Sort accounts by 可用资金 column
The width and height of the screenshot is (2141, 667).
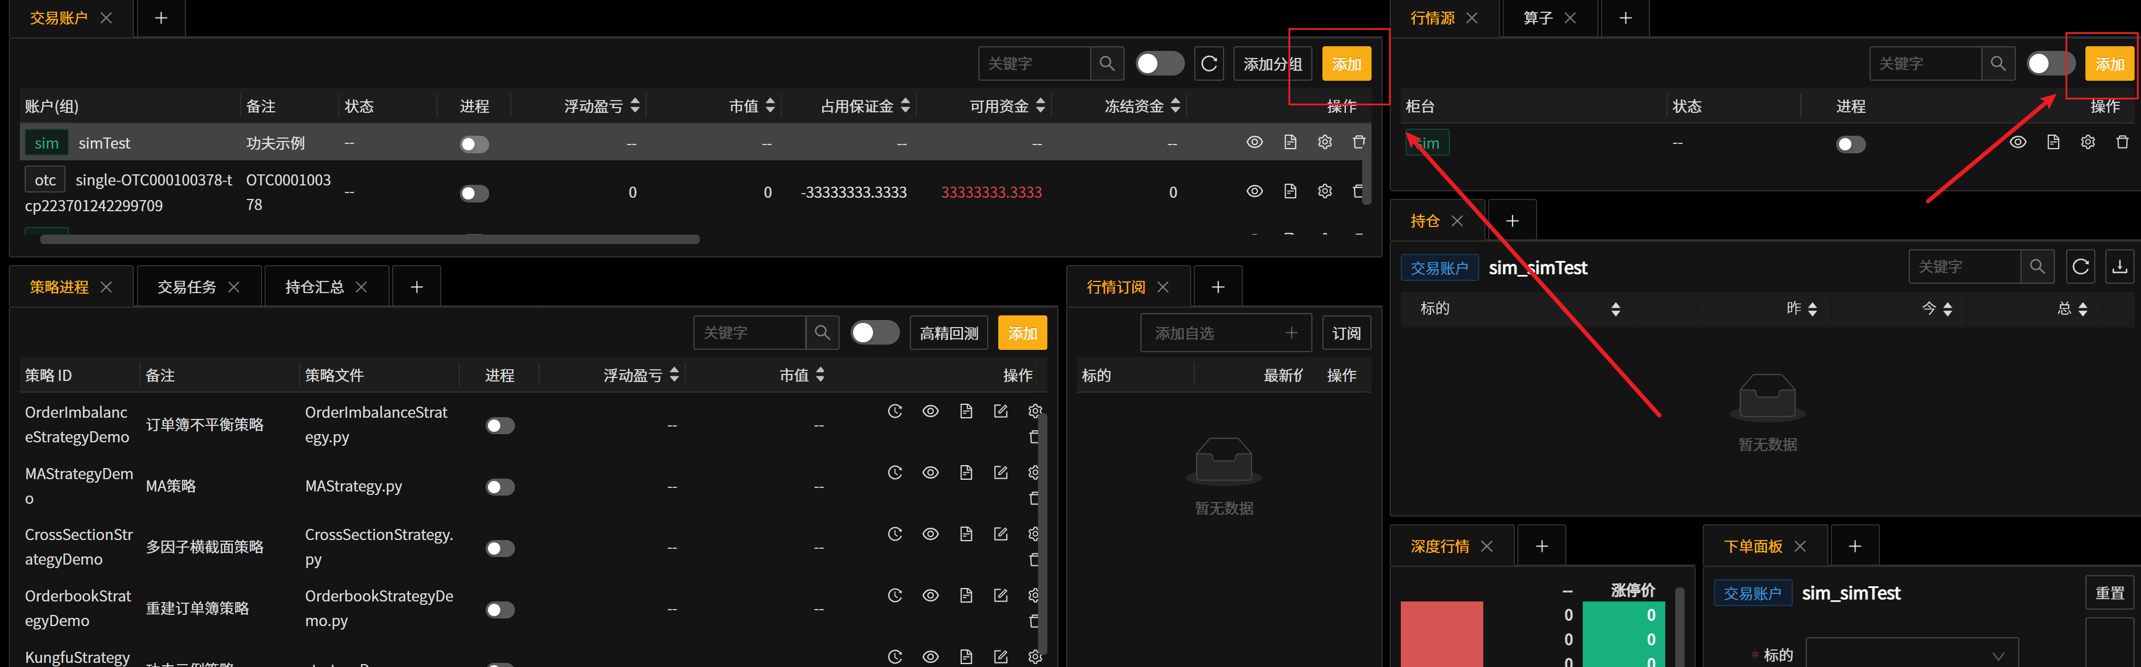pyautogui.click(x=1040, y=105)
